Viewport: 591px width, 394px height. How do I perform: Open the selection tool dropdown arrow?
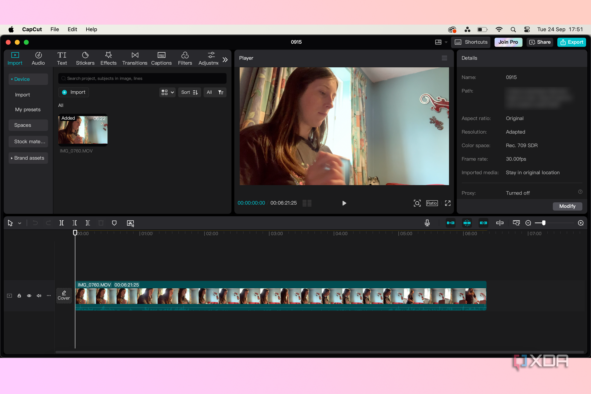20,224
